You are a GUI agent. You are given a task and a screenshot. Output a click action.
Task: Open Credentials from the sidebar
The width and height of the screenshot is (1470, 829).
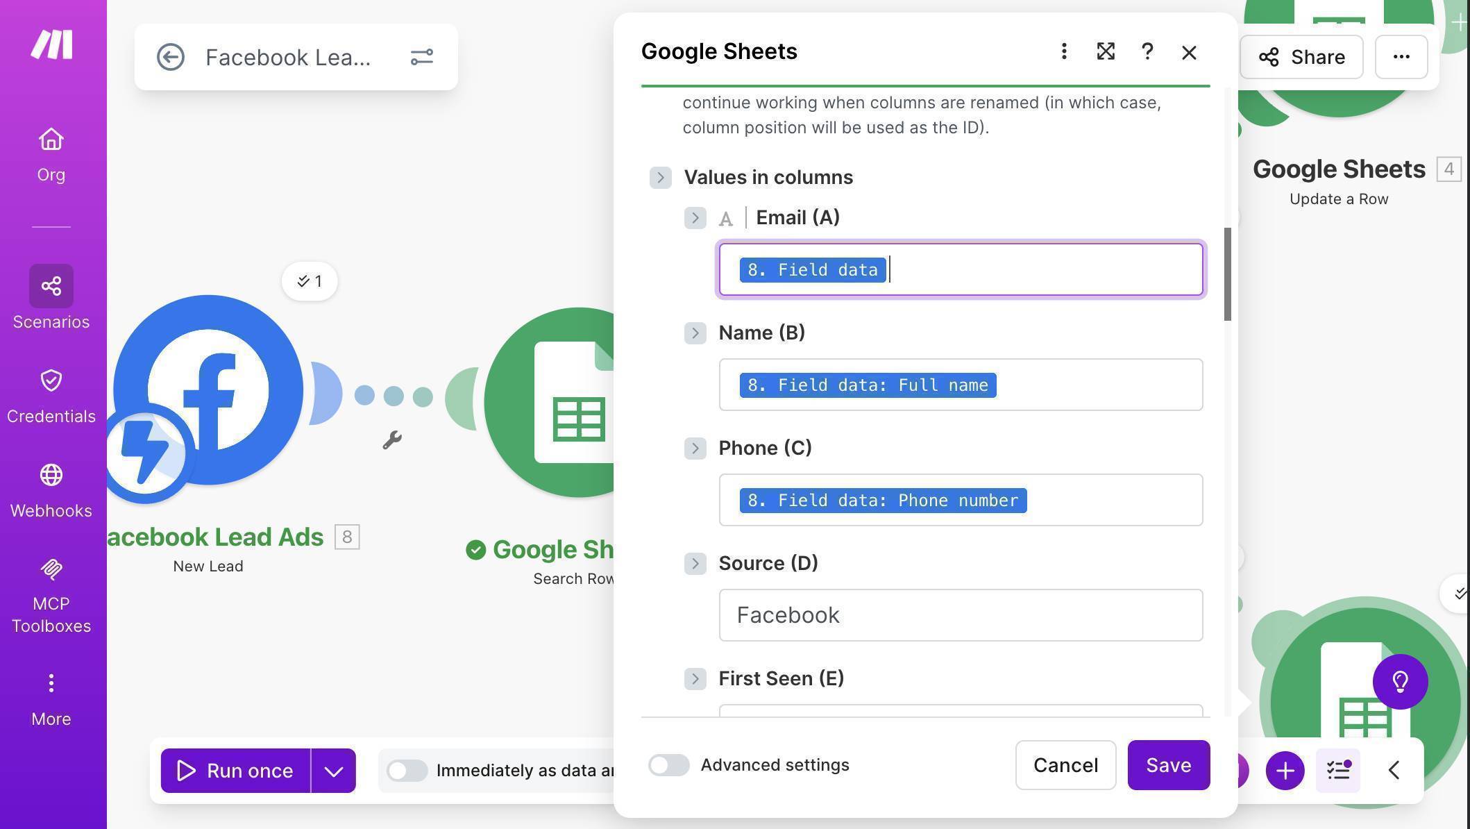click(51, 380)
